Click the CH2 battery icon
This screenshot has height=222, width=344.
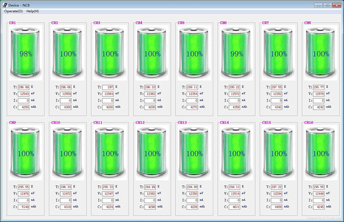68,53
